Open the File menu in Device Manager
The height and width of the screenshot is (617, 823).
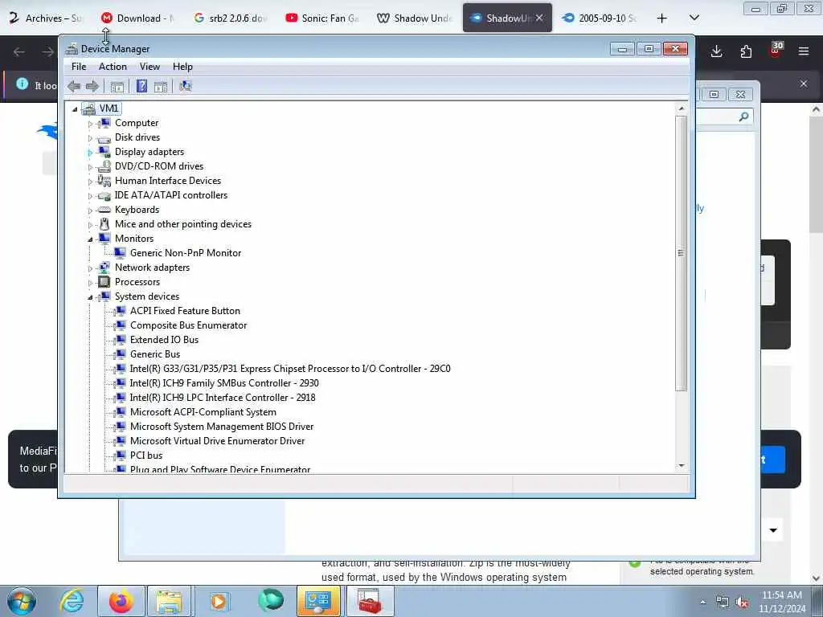click(x=79, y=67)
